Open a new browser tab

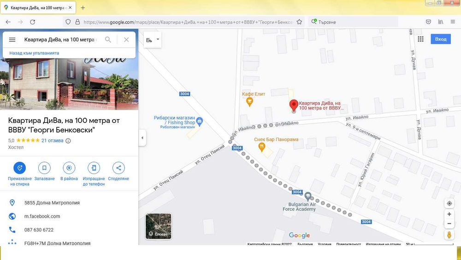83,8
